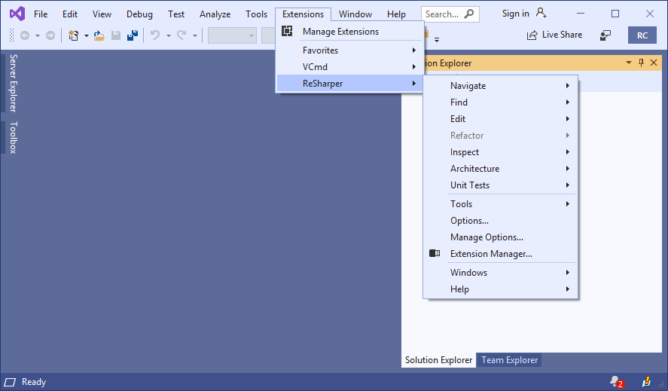Viewport: 668px width, 391px height.
Task: Pin the Solution Explorer panel
Action: (642, 63)
